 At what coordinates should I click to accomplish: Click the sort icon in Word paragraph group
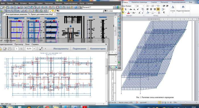[159, 13]
